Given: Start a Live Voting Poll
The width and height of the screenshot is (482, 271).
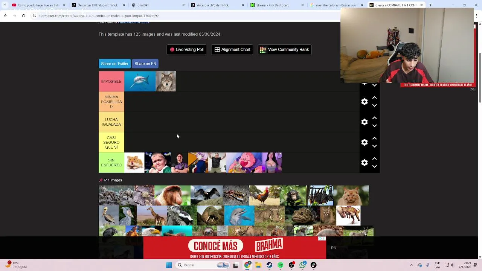Looking at the screenshot, I should pyautogui.click(x=186, y=50).
